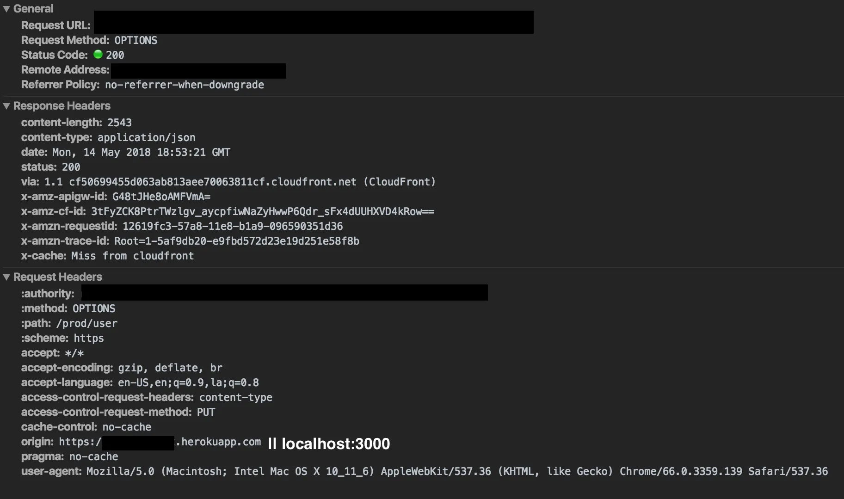The height and width of the screenshot is (499, 844).
Task: Click the Response Headers section title
Action: (x=62, y=106)
